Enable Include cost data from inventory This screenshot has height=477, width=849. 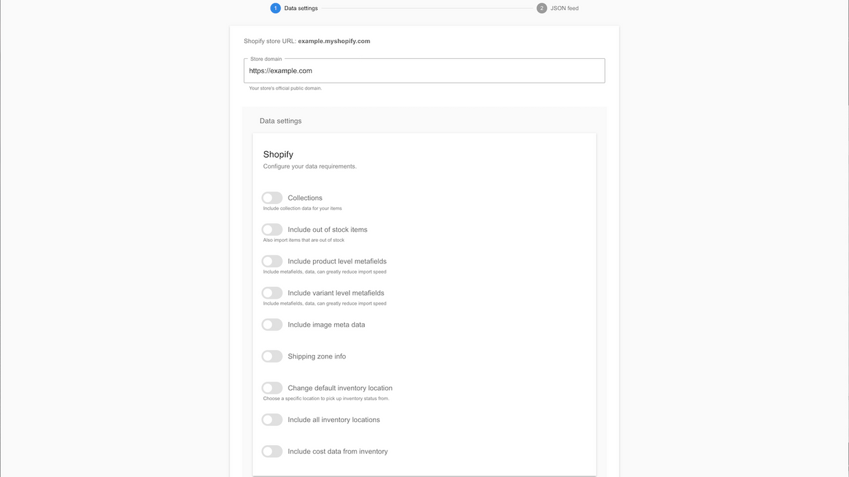pos(271,451)
